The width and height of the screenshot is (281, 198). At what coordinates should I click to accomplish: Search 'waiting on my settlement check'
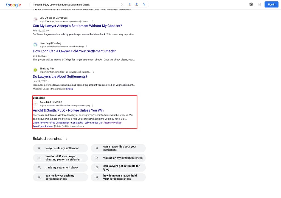coord(118,158)
